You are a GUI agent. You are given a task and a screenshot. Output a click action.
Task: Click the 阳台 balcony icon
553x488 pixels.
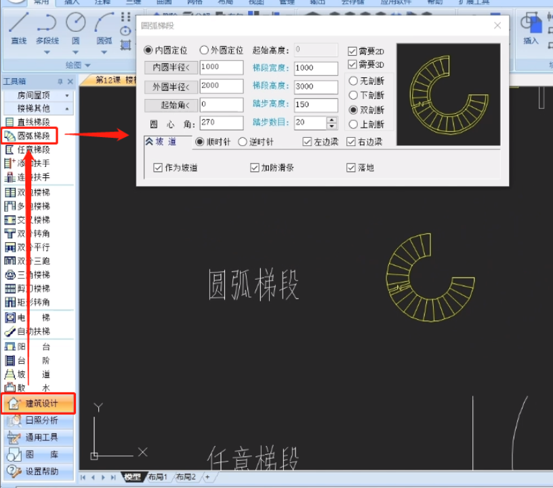pyautogui.click(x=10, y=347)
